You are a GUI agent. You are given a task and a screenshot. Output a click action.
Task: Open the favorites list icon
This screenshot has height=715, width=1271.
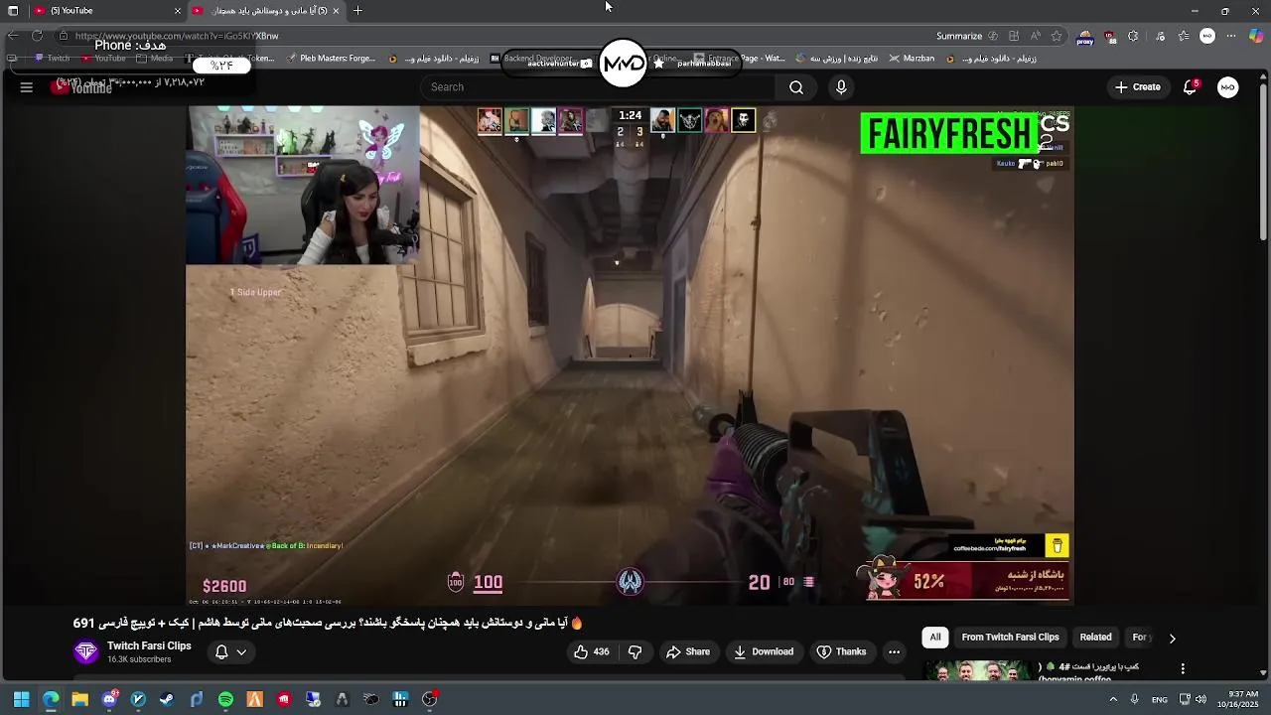pyautogui.click(x=1184, y=36)
